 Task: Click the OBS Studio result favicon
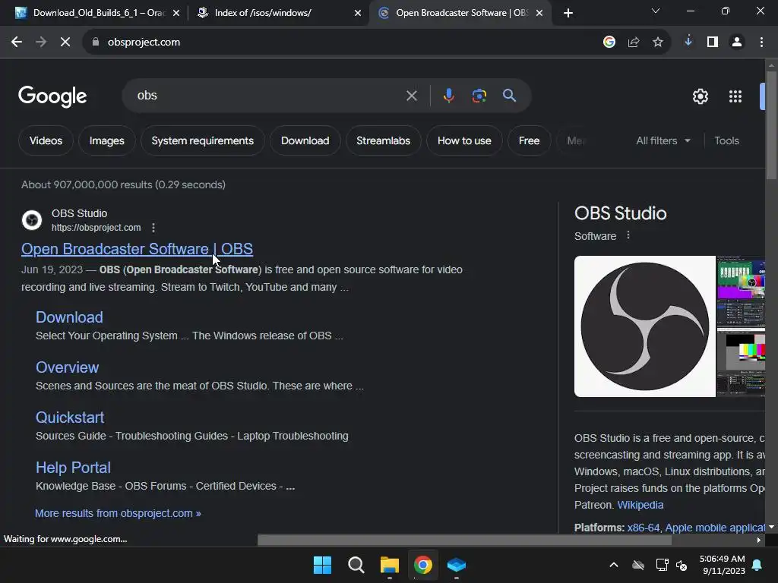[32, 220]
